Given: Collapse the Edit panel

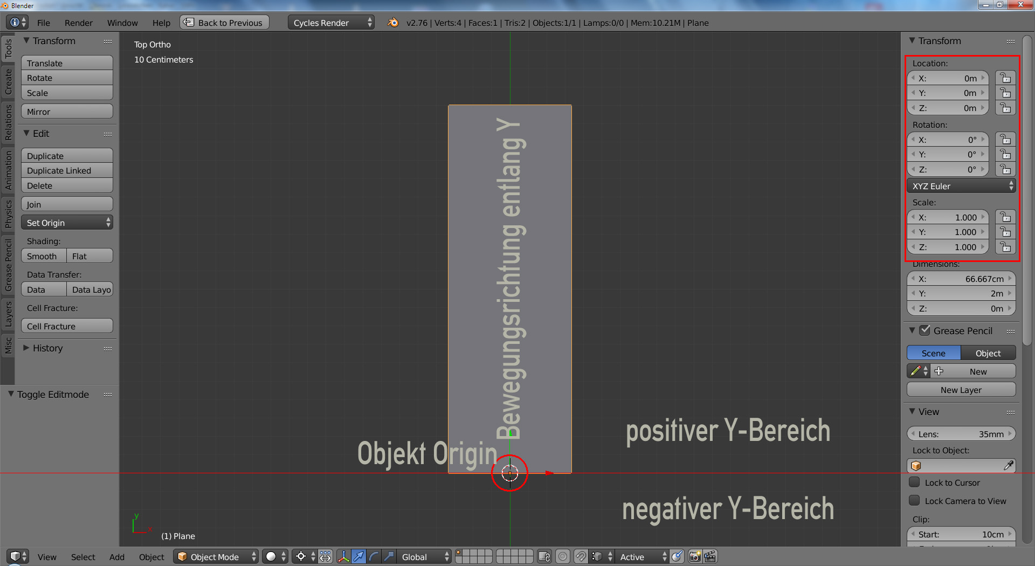Looking at the screenshot, I should point(26,133).
